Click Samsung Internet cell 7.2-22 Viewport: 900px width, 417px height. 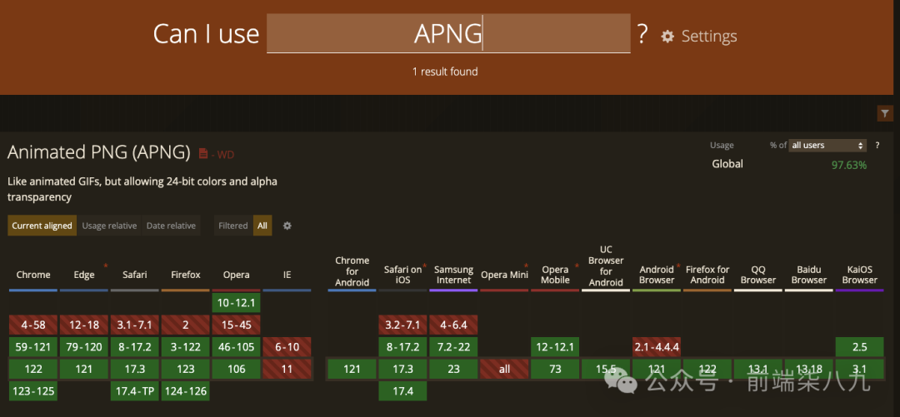pos(453,347)
